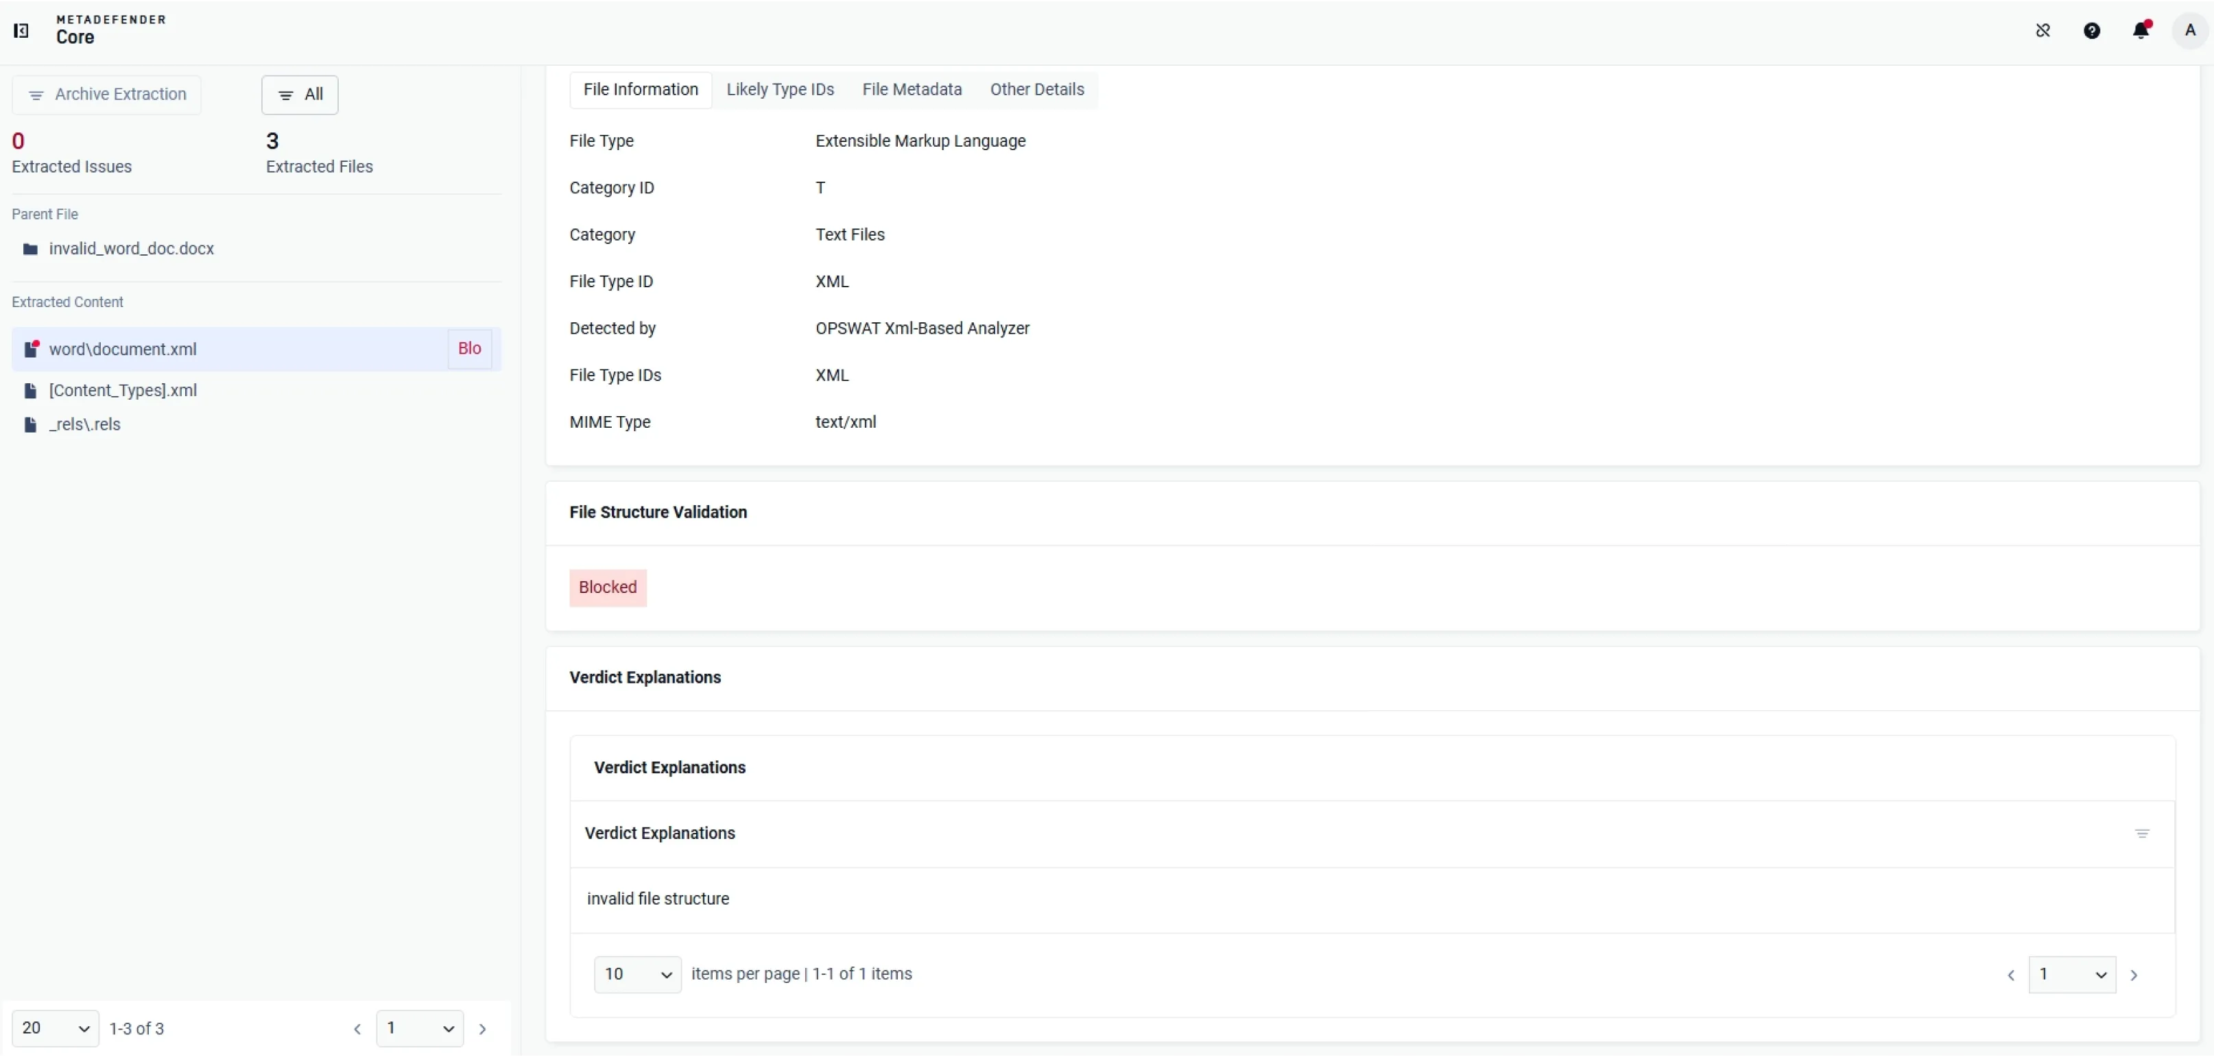Click the Verdict Explanations column header
Image resolution: width=2214 pixels, height=1057 pixels.
(x=660, y=834)
